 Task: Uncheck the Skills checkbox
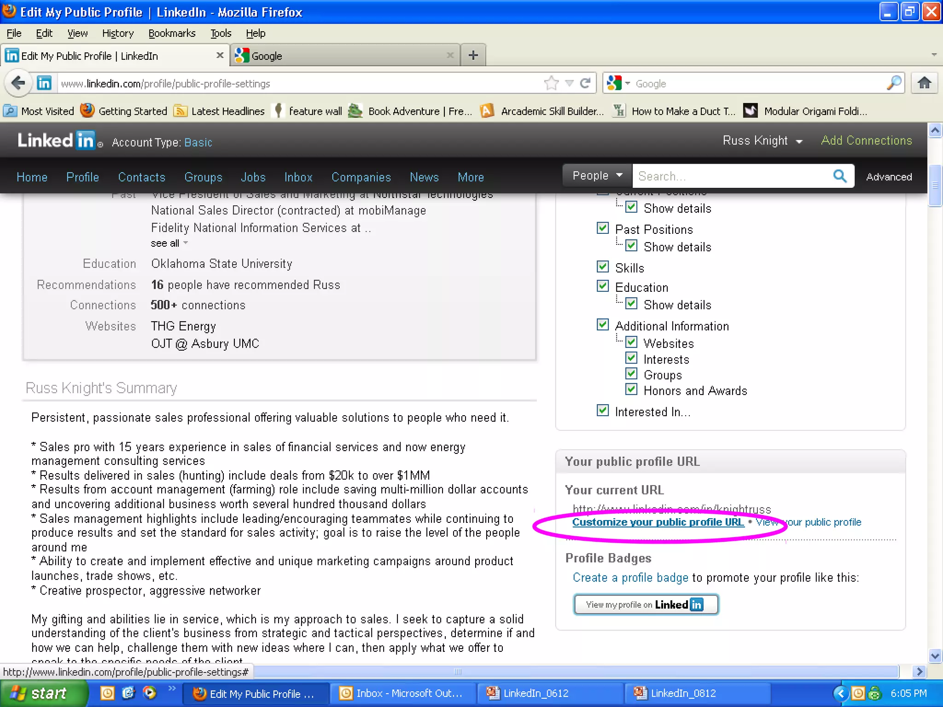[x=603, y=267]
